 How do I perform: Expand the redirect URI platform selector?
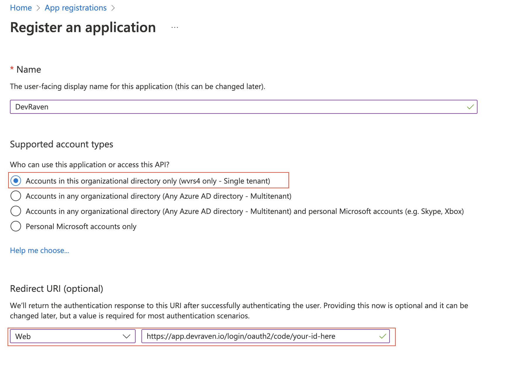pos(72,336)
